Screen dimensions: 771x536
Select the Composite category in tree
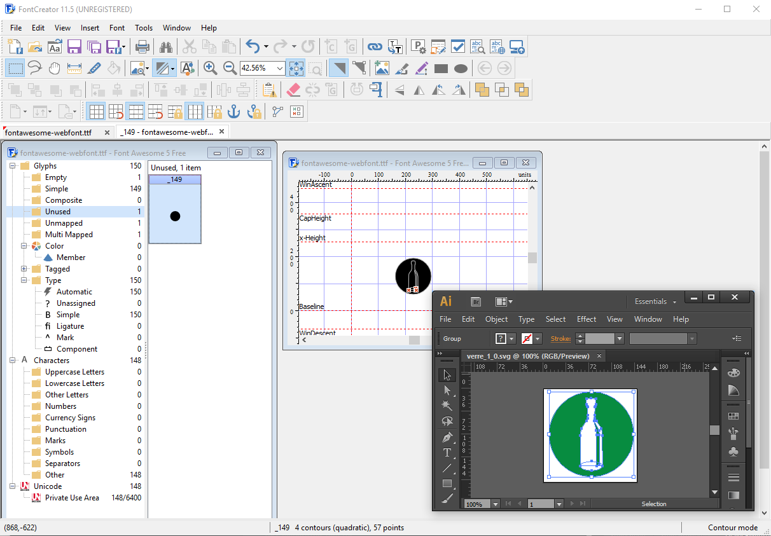coord(64,200)
